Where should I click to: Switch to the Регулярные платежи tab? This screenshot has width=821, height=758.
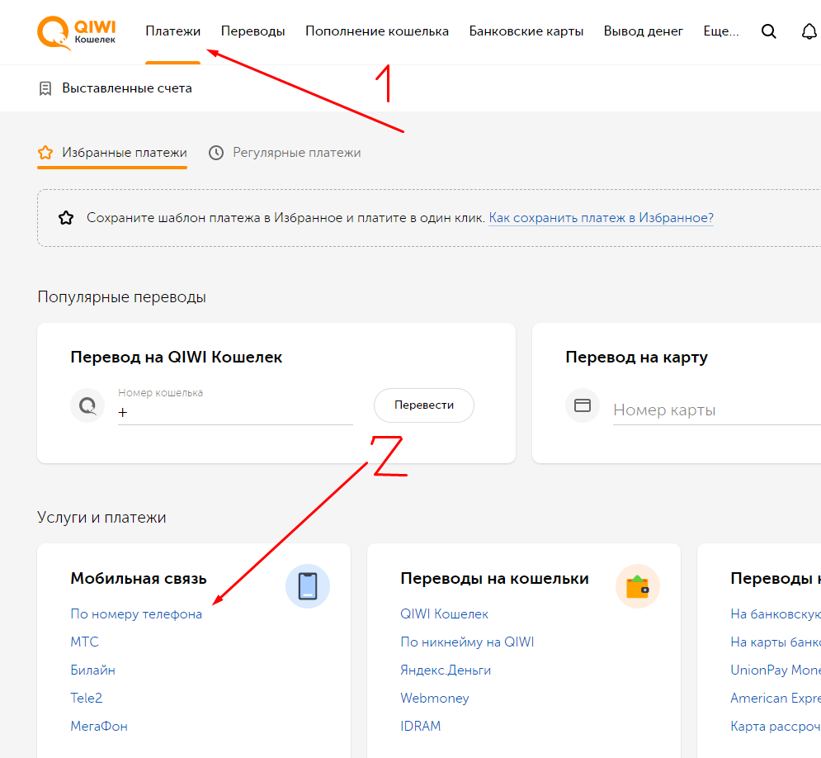pyautogui.click(x=296, y=153)
